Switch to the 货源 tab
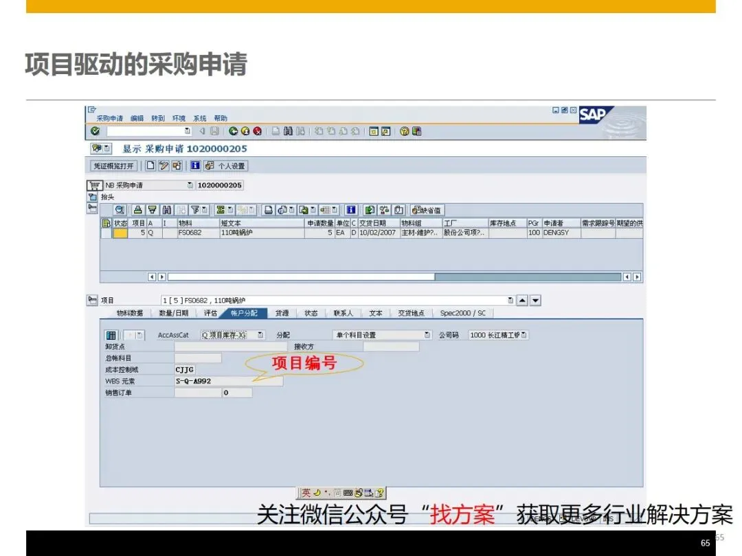 282,313
